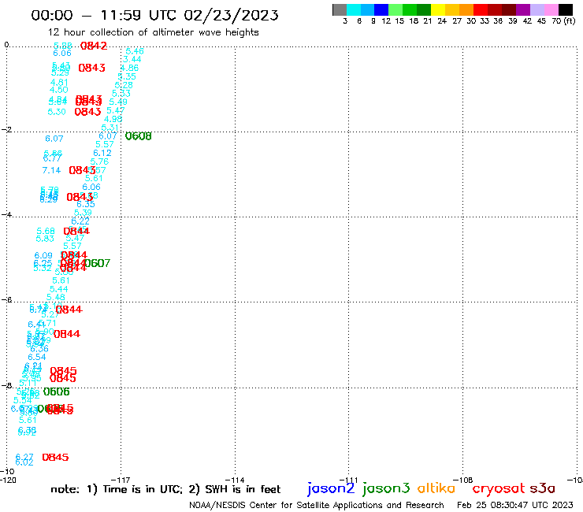
Task: Click the red 'cryosat' legend label
Action: (x=499, y=489)
